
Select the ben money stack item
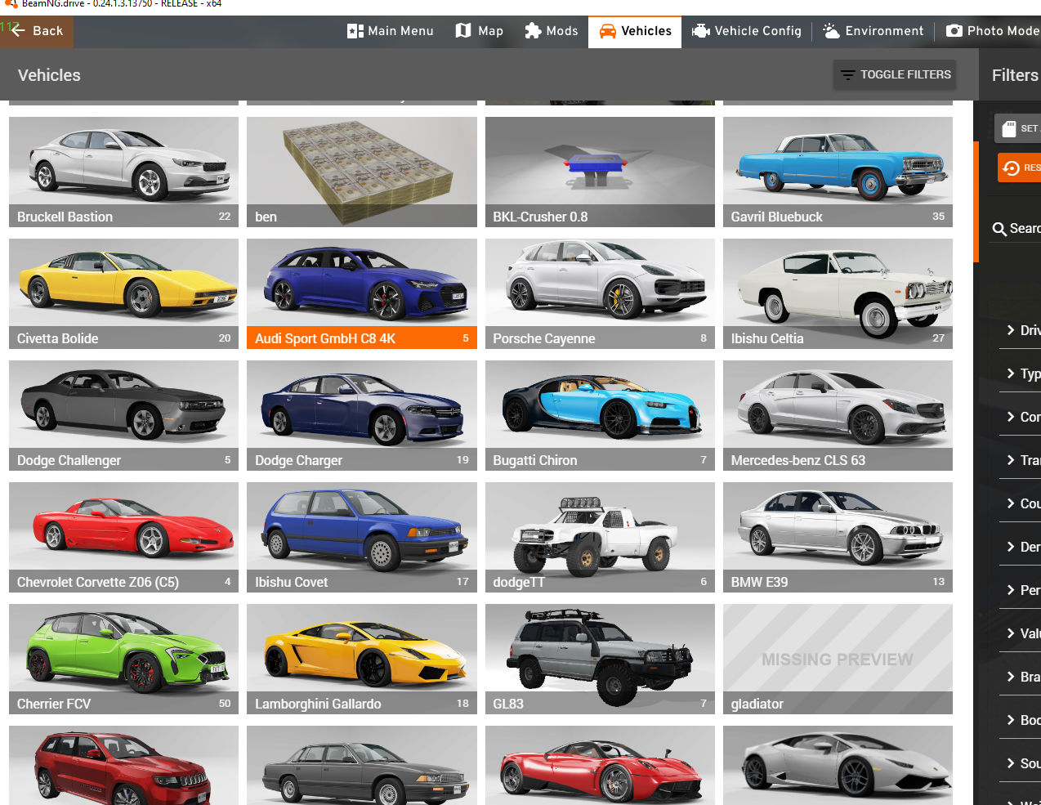(362, 172)
